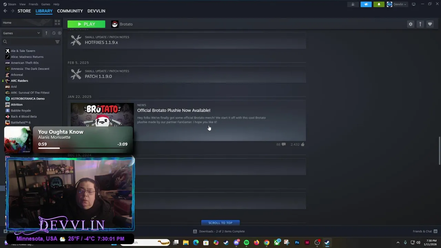This screenshot has height=248, width=441.
Task: Open the View menu
Action: point(22,4)
